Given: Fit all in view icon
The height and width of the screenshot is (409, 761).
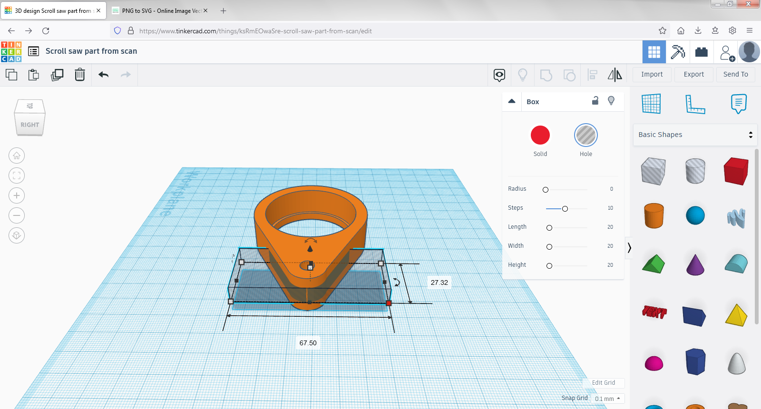Looking at the screenshot, I should coord(17,175).
